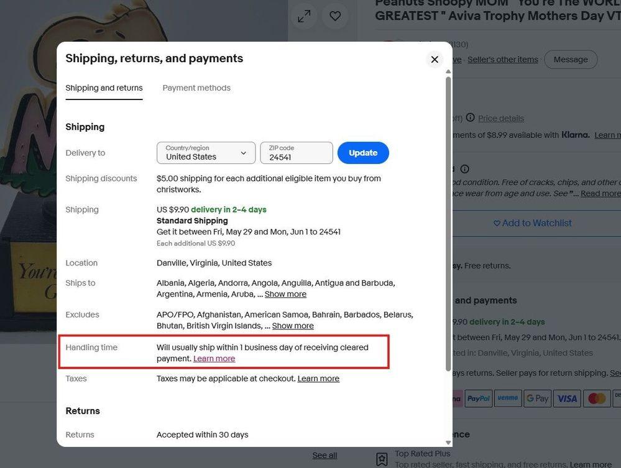Switch to the Shipping and returns tab

104,88
